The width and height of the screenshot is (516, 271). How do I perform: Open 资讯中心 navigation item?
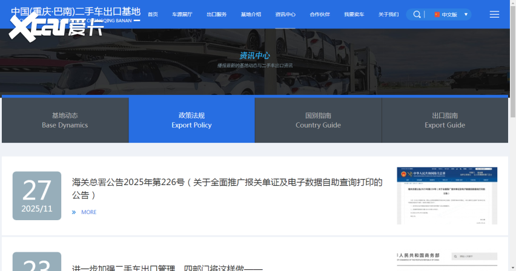tap(285, 15)
